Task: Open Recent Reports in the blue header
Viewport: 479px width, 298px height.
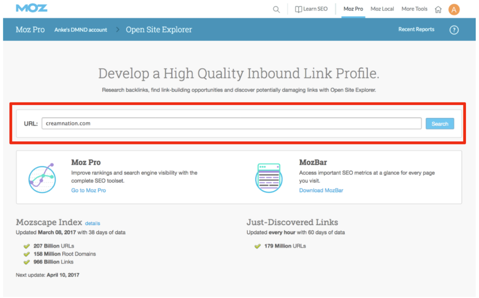Action: (416, 29)
